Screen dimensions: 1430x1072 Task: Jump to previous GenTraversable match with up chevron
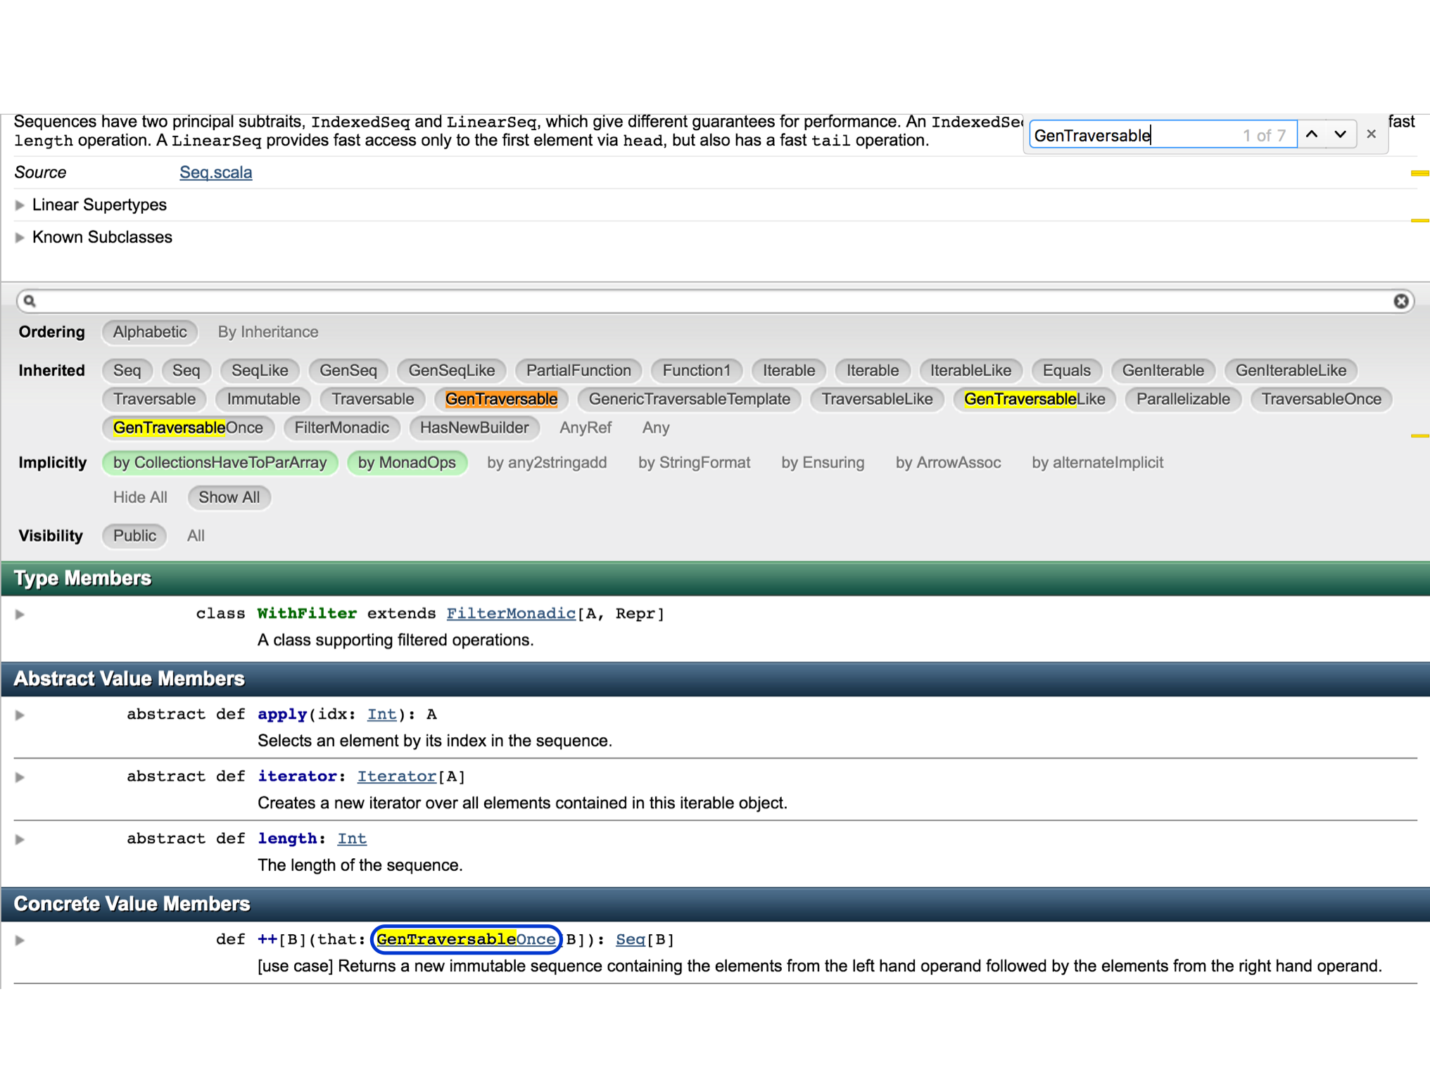tap(1312, 134)
